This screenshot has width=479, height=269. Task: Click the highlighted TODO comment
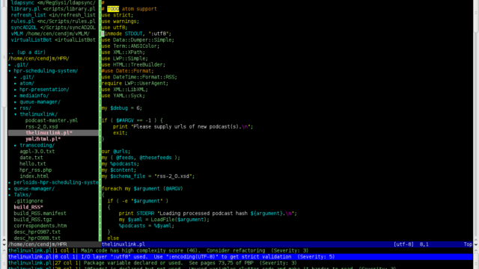[x=113, y=9]
